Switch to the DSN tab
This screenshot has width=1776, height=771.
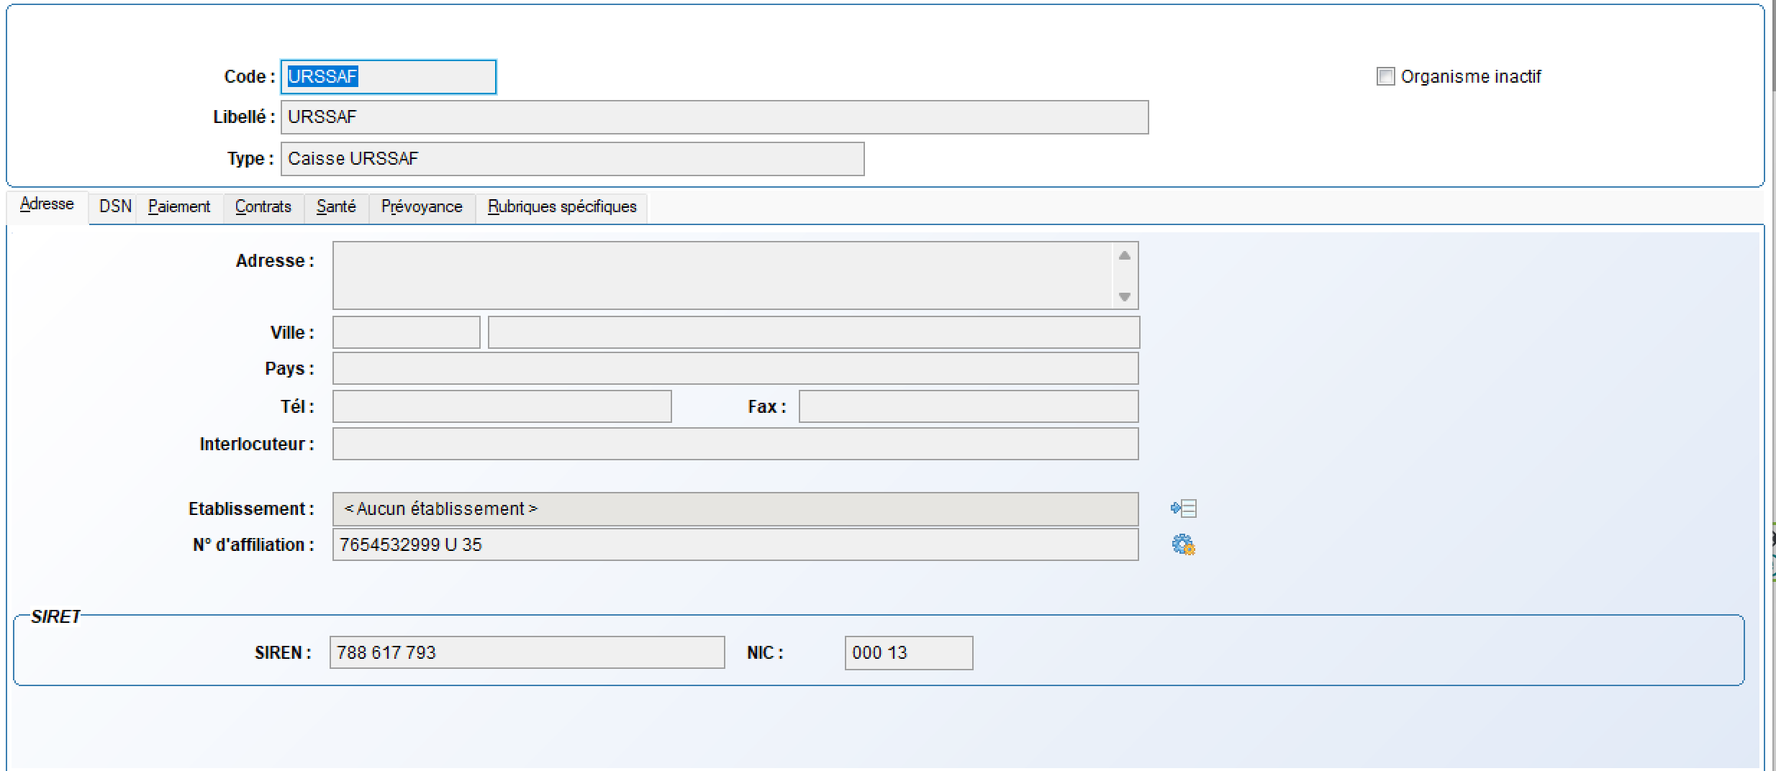(x=115, y=207)
